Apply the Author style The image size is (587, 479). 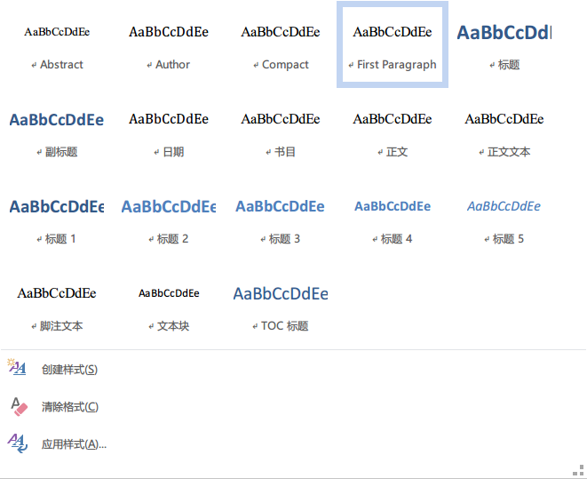point(169,45)
